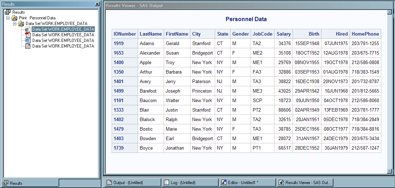The image size is (395, 188).
Task: Click the Birth column header
Action: pyautogui.click(x=307, y=34)
